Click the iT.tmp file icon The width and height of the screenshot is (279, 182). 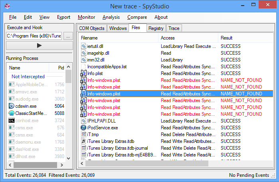point(83,135)
